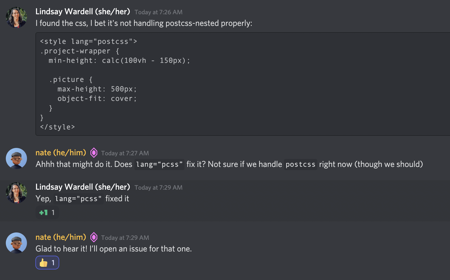Click nate's avatar beside the 7:29 message
450x280 pixels.
point(16,243)
